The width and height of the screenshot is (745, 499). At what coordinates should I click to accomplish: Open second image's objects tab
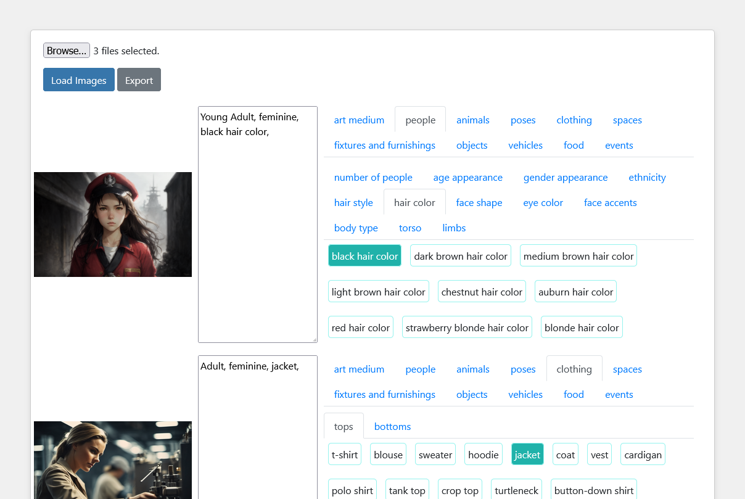pyautogui.click(x=472, y=394)
